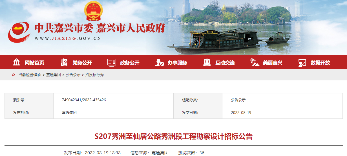Open the 网站首页 menu item

[x=34, y=63]
